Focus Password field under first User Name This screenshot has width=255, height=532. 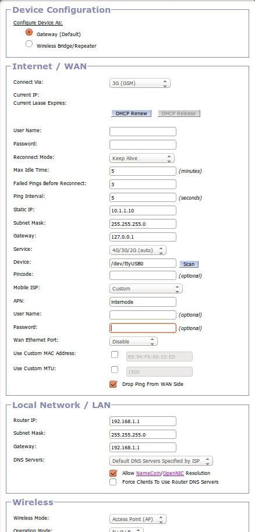click(143, 145)
